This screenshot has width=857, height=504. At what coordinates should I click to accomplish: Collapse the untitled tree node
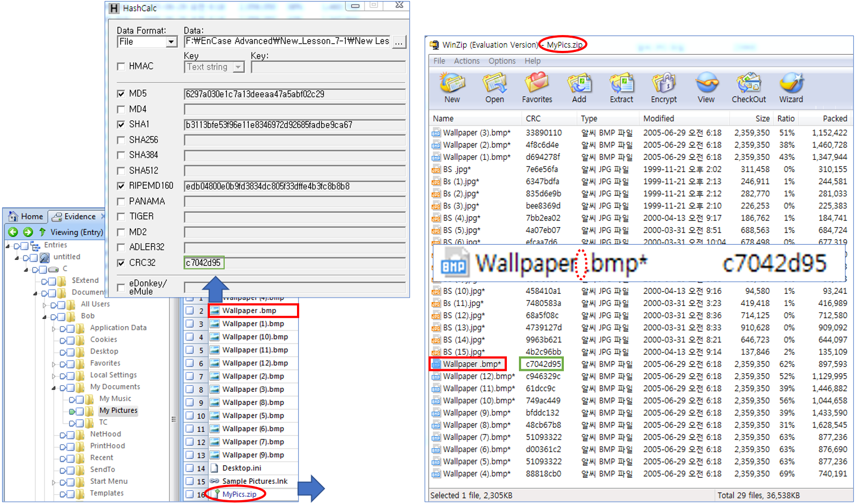point(16,257)
